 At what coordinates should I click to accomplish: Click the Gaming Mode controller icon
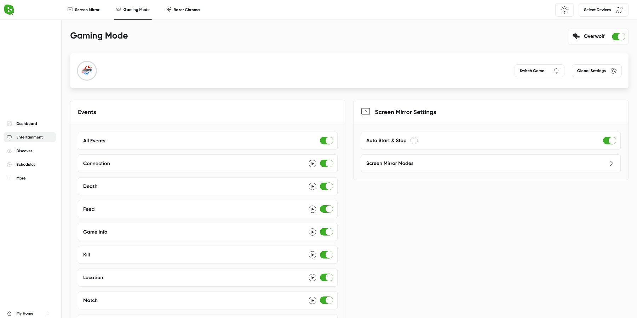pyautogui.click(x=119, y=10)
